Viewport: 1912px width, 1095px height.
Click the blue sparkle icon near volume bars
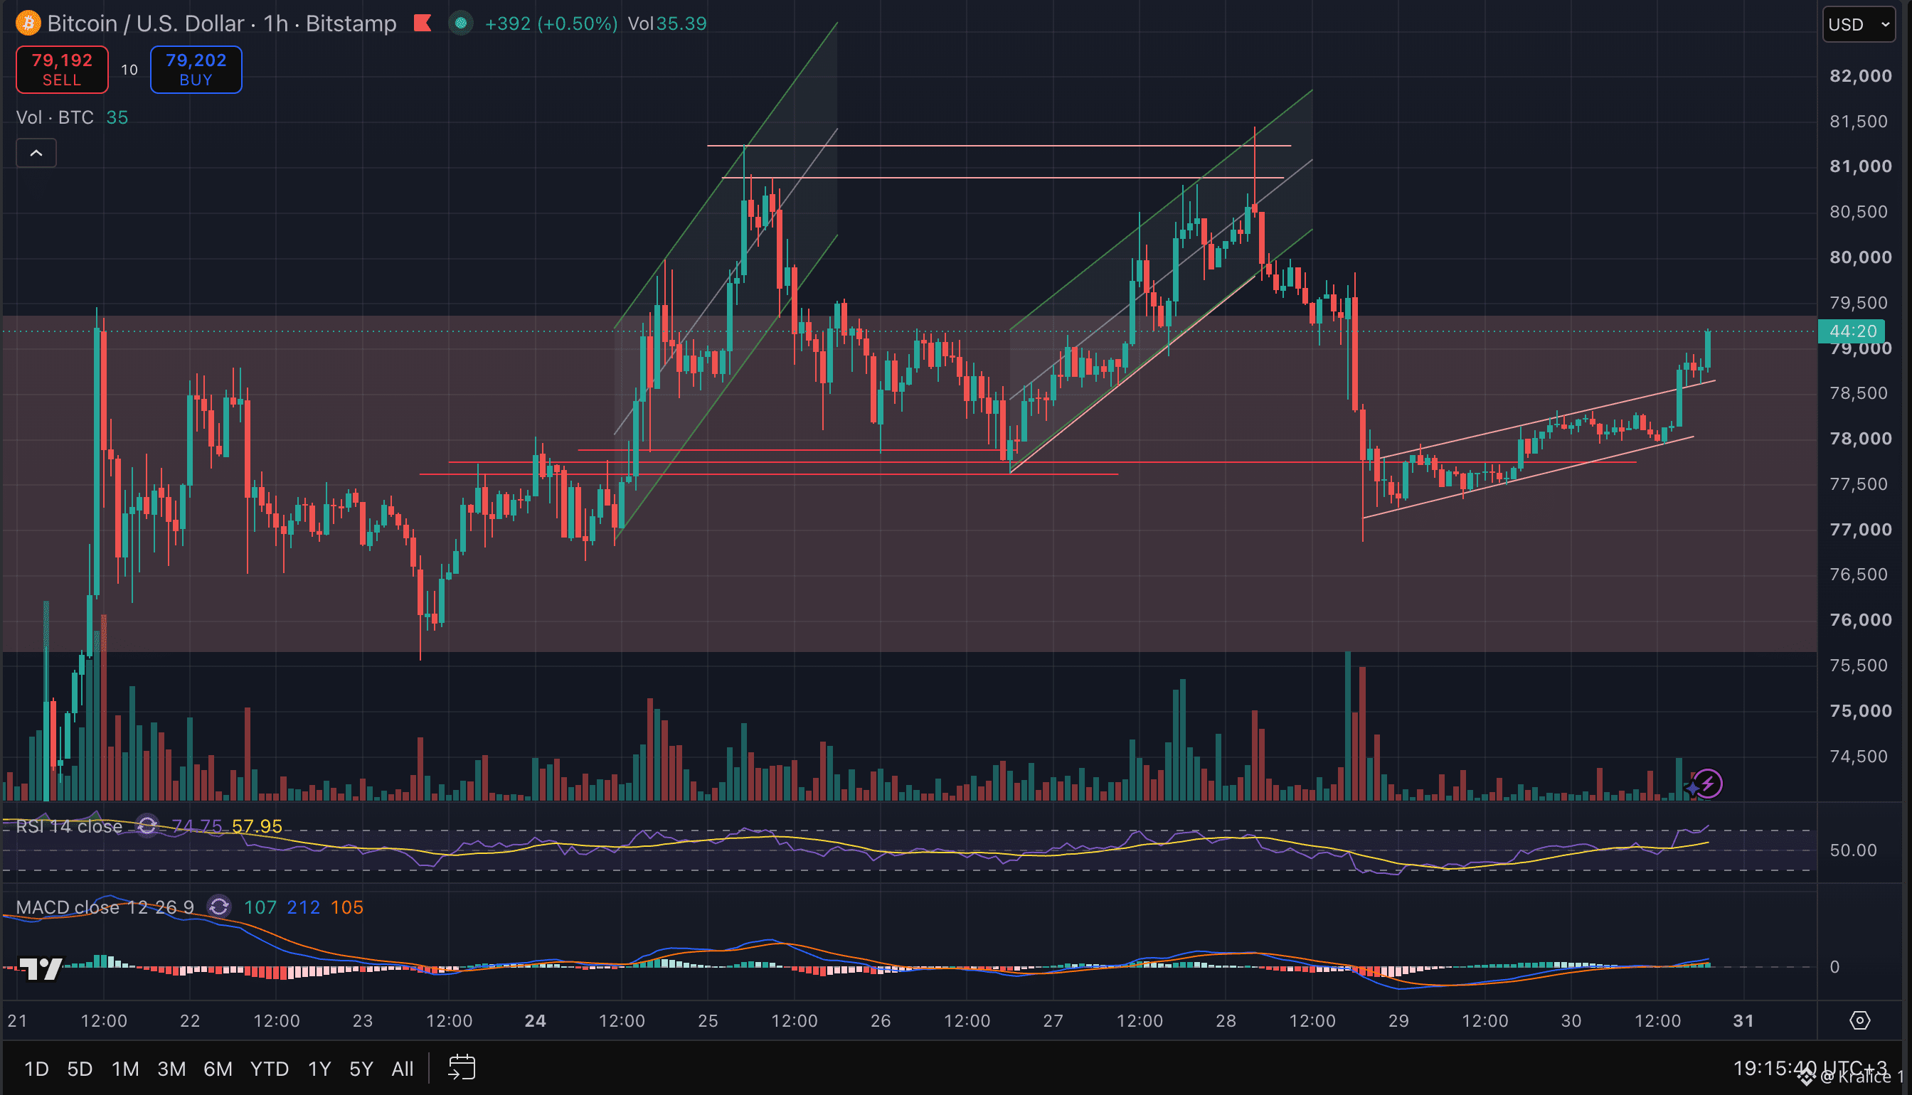(x=1691, y=787)
